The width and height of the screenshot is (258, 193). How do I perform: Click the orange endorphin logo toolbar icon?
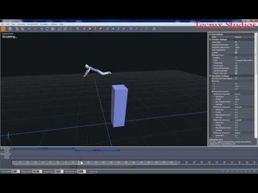pyautogui.click(x=3, y=28)
